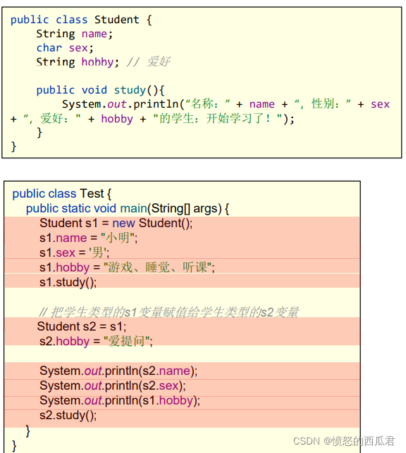Screen dimensions: 406x453
Task: Click the comment '// 把学生类型的s1变量赋值给学生类型的s2变量'
Action: pyautogui.click(x=168, y=312)
